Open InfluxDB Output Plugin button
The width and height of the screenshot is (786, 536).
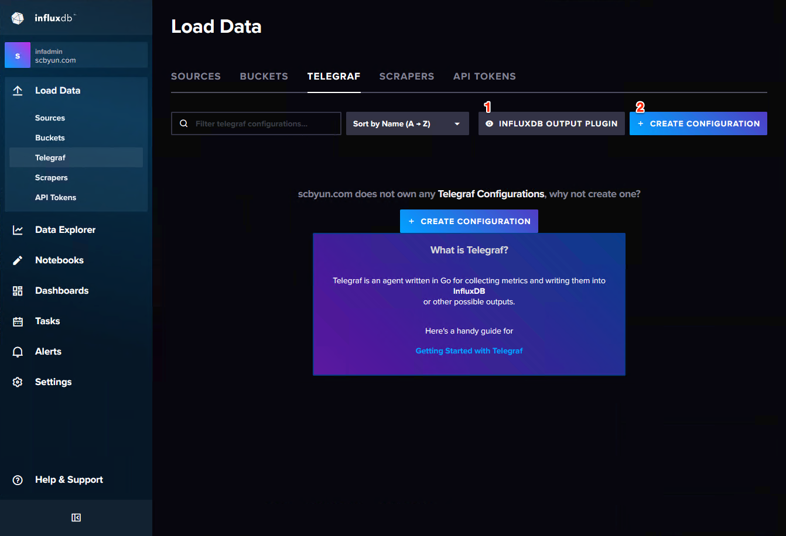(x=552, y=123)
